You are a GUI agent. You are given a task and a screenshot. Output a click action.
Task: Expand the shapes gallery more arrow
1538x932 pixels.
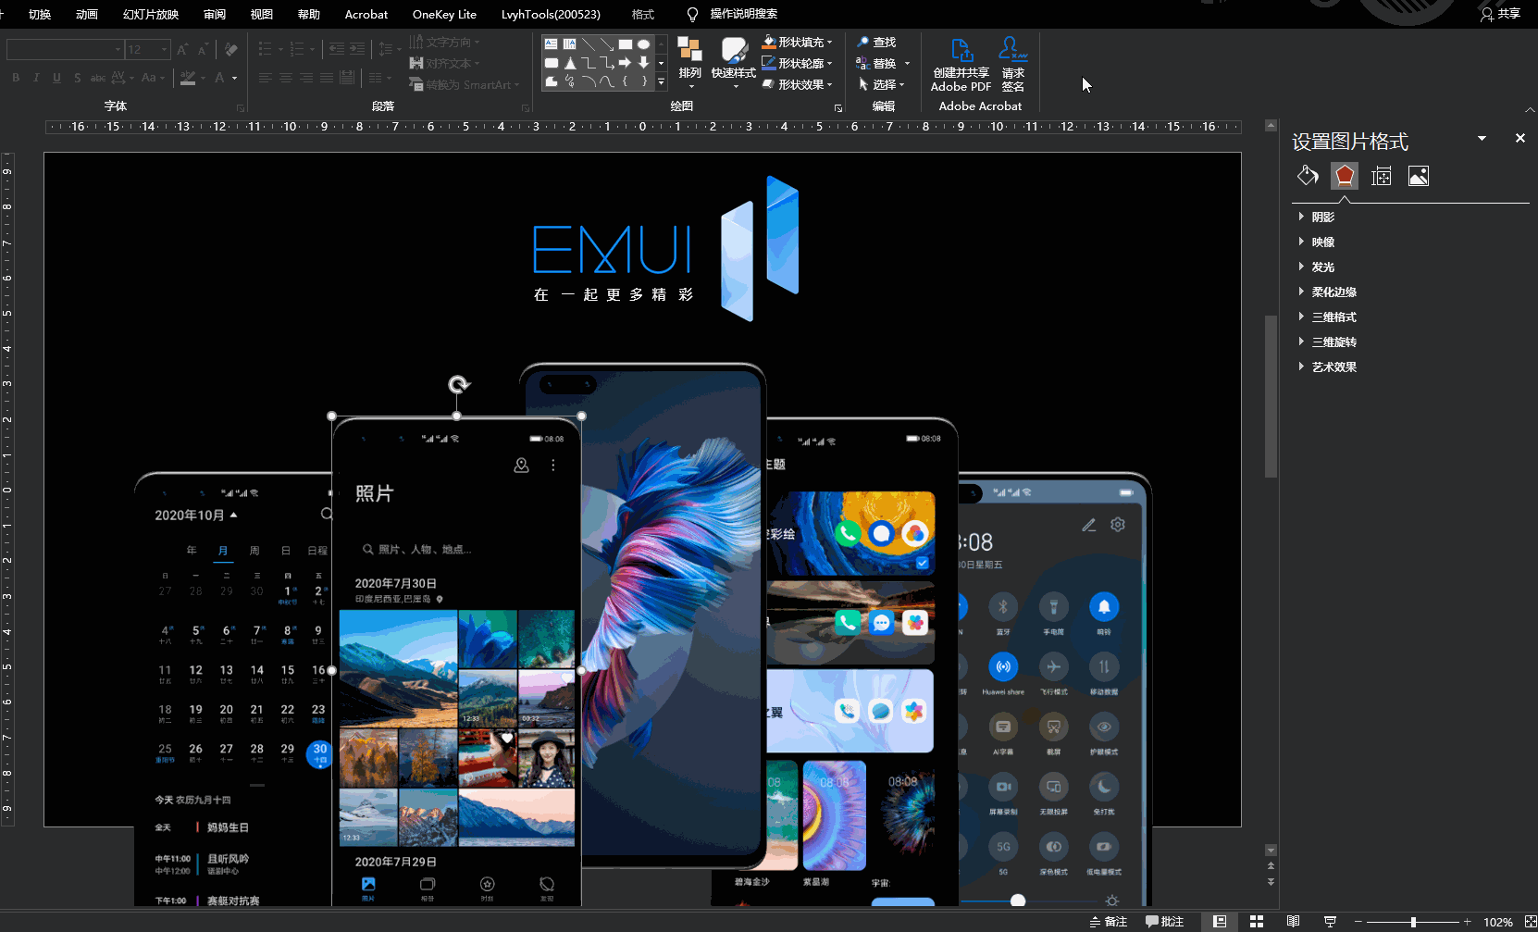tap(661, 82)
